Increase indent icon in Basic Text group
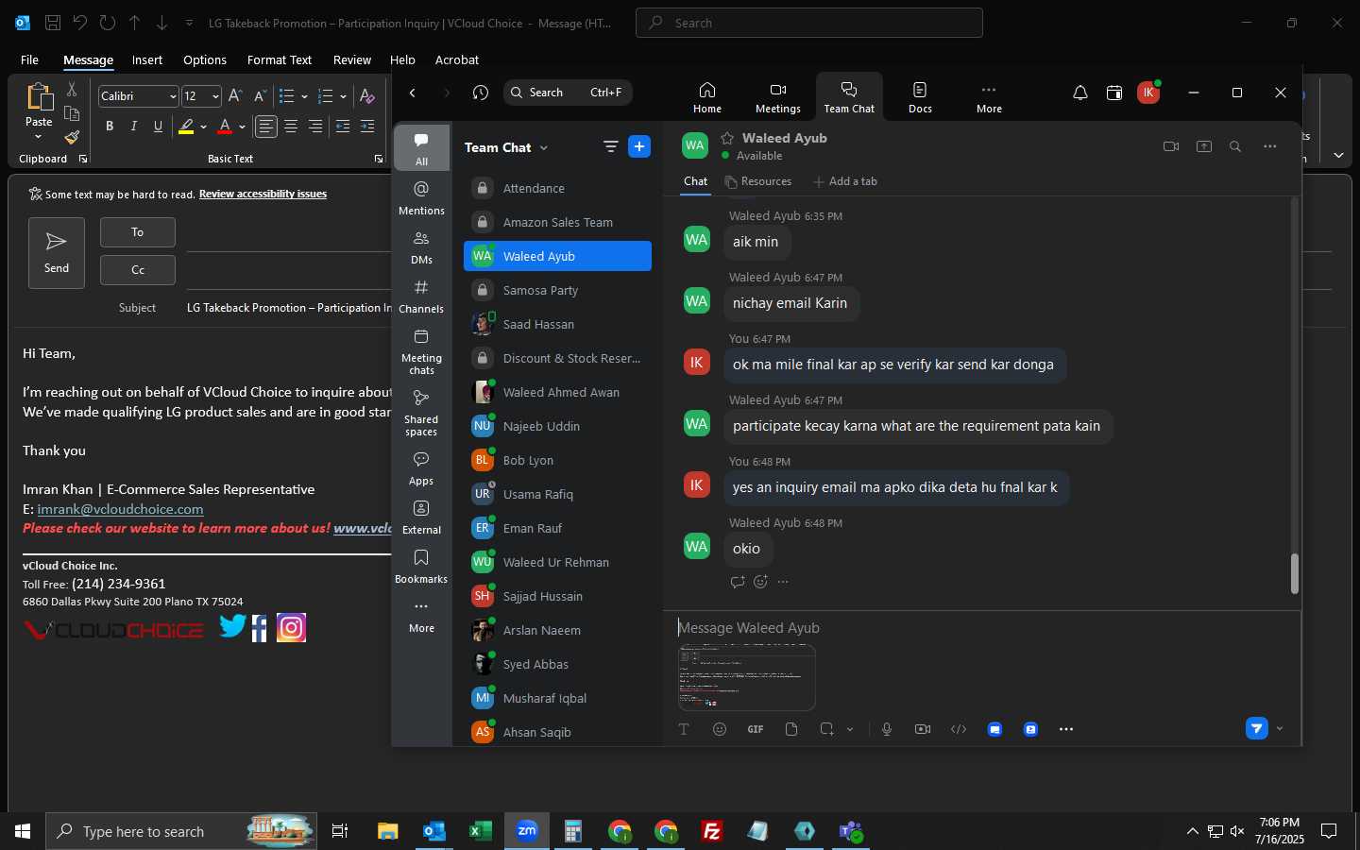 pyautogui.click(x=367, y=127)
